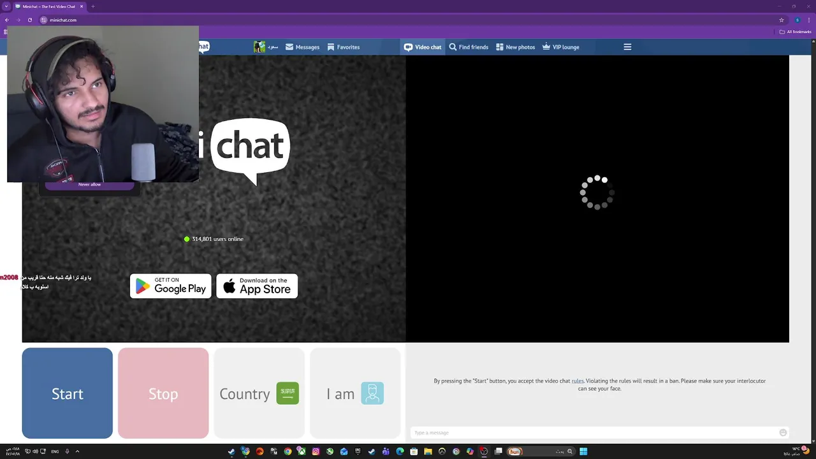Click the browser reload button

pyautogui.click(x=29, y=20)
